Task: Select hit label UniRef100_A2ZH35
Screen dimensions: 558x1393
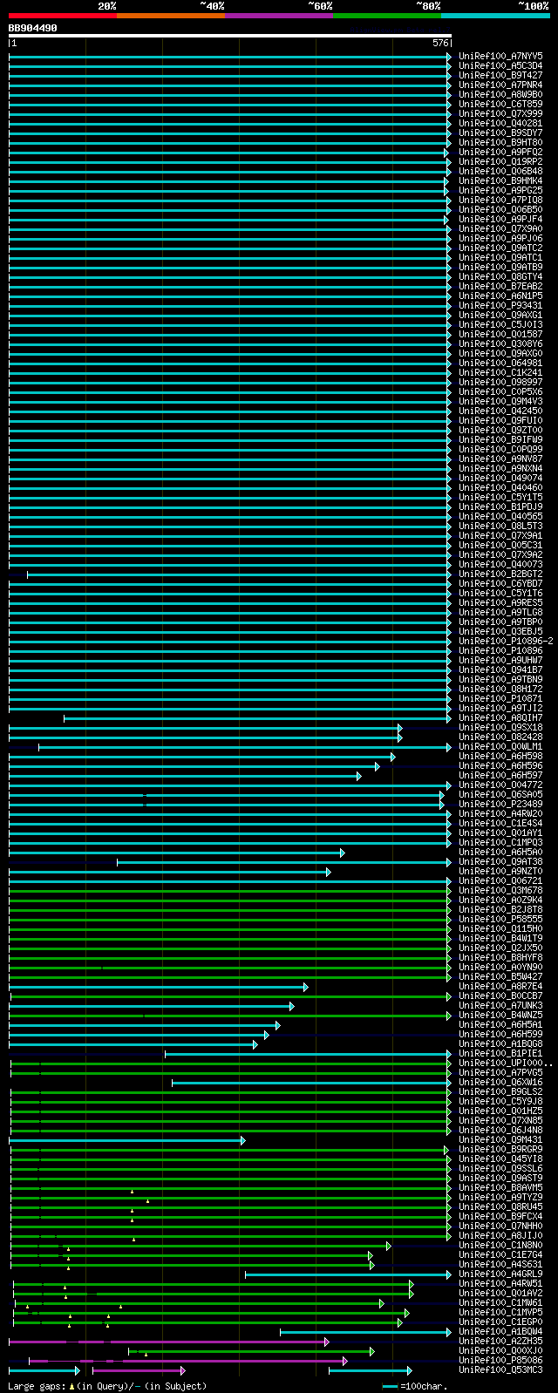Action: 500,1341
